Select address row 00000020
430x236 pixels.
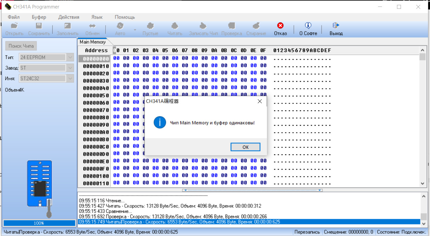(x=96, y=74)
